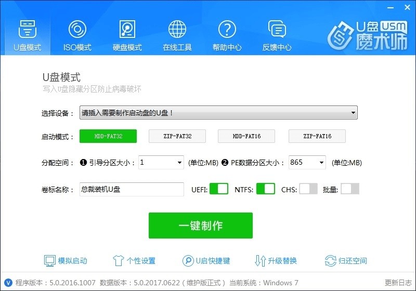416x291 pixels.
Task: Toggle the UEFI switch
Action: 218,189
